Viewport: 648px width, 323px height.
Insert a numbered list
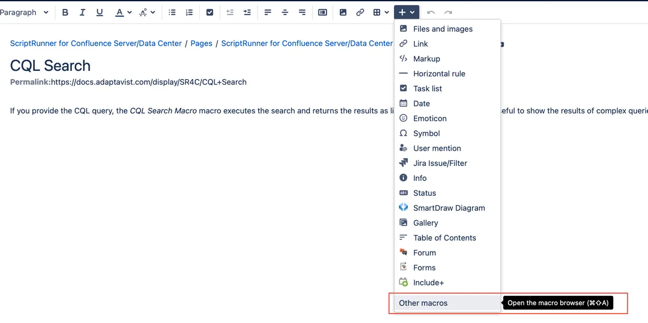[189, 12]
